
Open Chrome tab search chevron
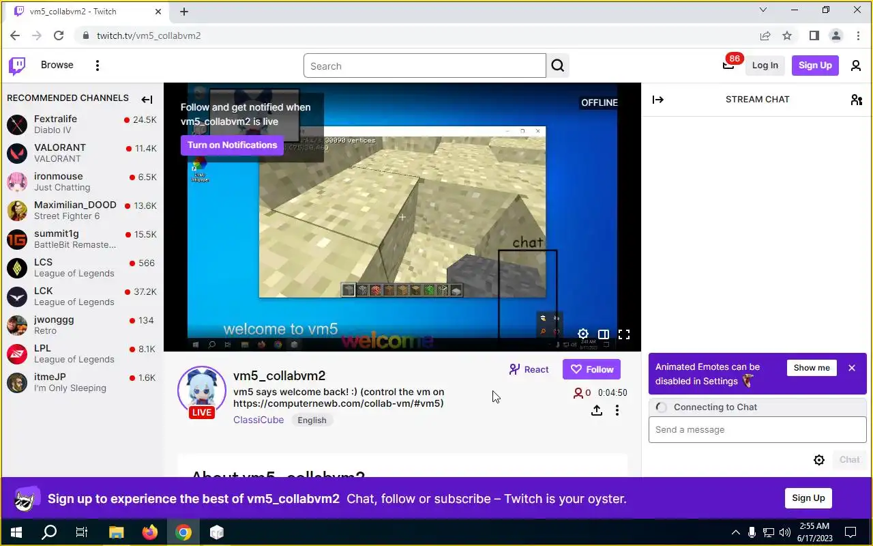click(764, 10)
